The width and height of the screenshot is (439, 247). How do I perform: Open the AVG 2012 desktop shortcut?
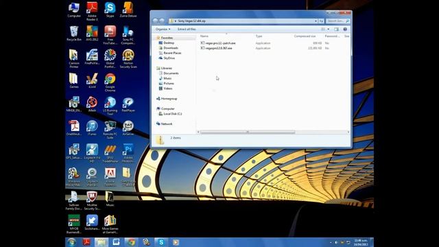[x=92, y=34]
